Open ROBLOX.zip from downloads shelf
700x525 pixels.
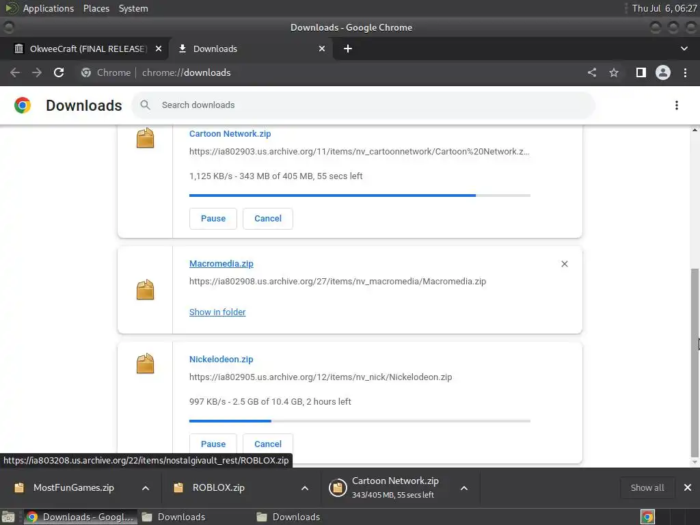(218, 488)
